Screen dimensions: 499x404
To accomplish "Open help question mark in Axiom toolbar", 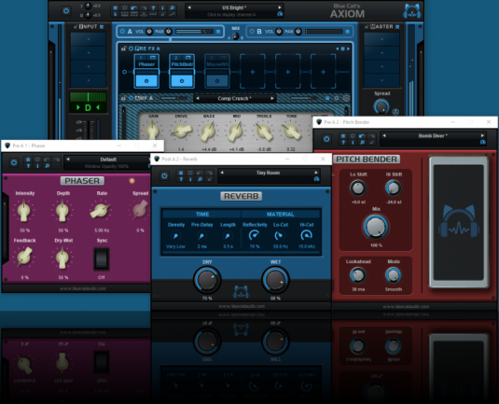I will [153, 7].
